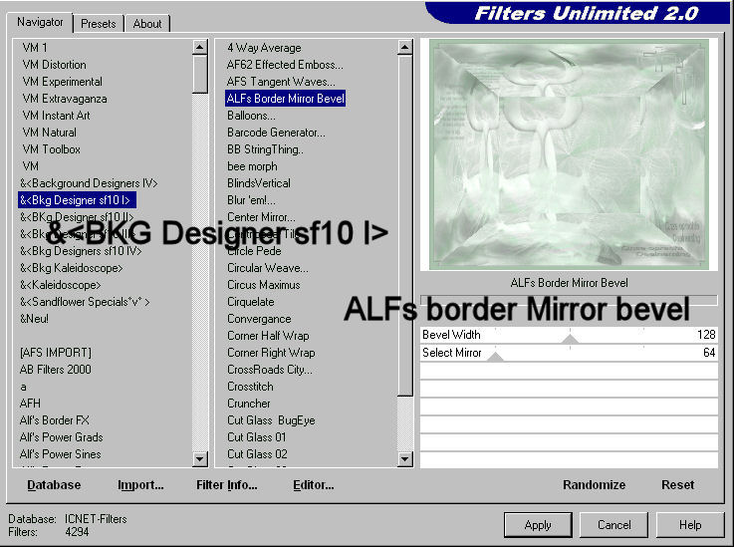Click the Apply button
Image resolution: width=734 pixels, height=547 pixels.
pos(538,525)
